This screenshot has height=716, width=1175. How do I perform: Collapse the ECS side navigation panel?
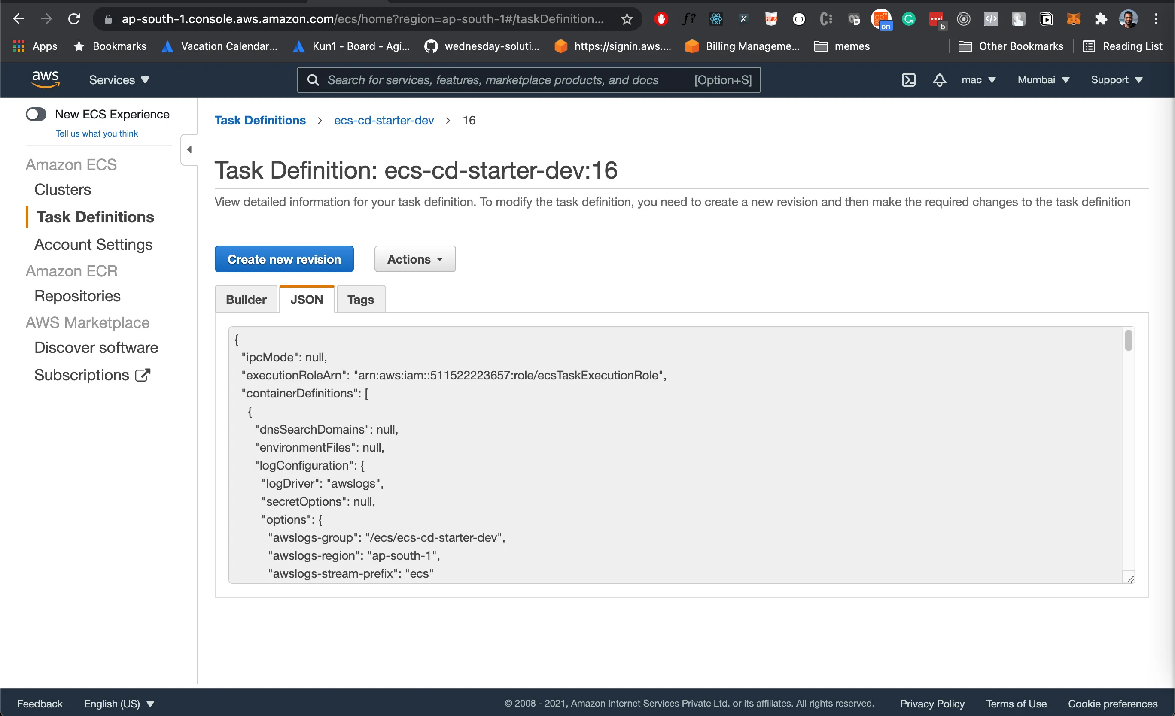[x=189, y=150]
